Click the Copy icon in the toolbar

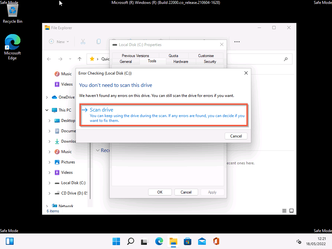coord(99,41)
